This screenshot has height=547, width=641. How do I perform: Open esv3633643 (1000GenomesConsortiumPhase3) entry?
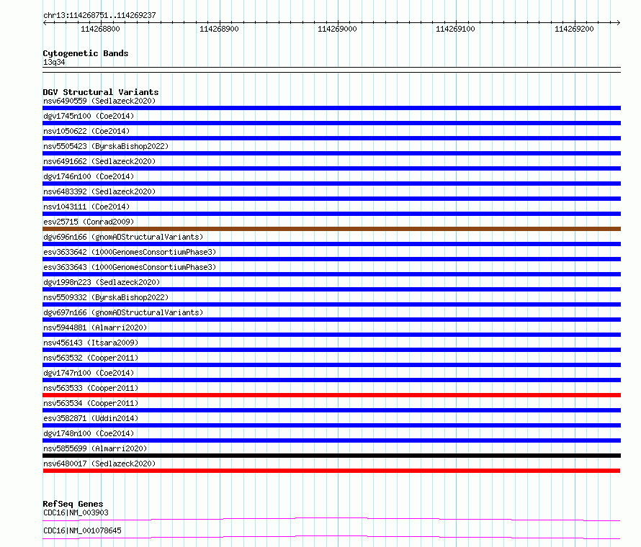pos(130,267)
